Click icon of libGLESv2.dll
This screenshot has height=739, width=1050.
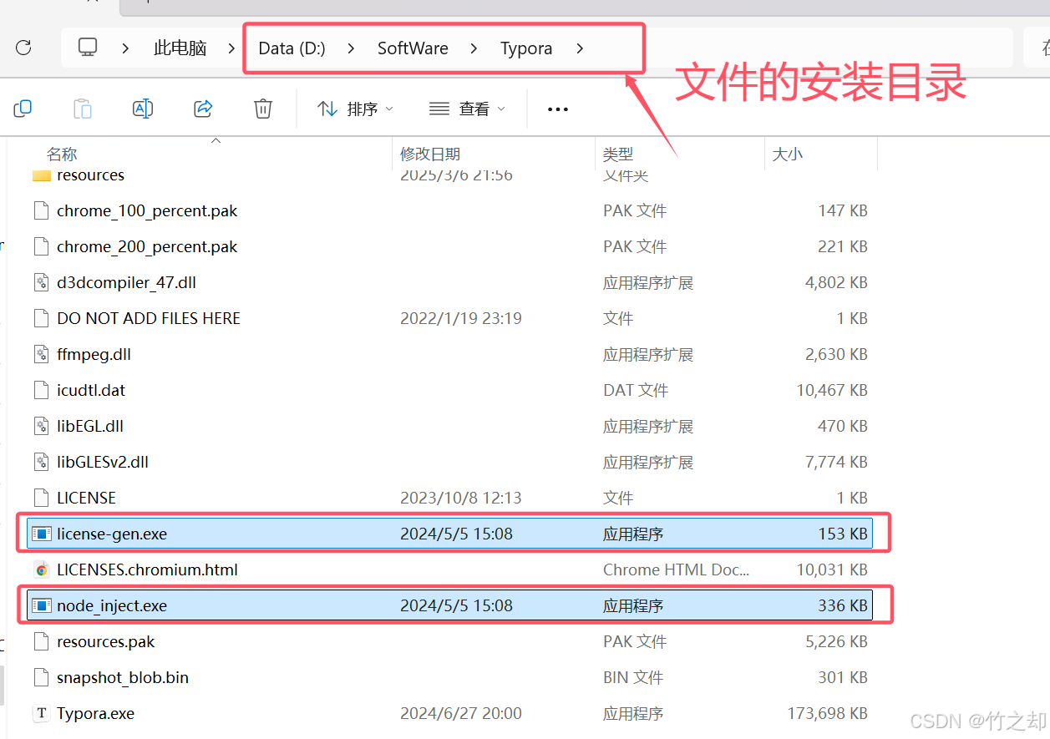[x=41, y=462]
